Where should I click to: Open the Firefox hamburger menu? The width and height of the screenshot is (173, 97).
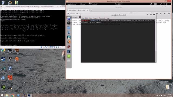coord(169,13)
